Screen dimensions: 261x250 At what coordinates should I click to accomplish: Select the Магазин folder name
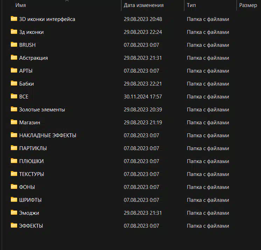[30, 123]
